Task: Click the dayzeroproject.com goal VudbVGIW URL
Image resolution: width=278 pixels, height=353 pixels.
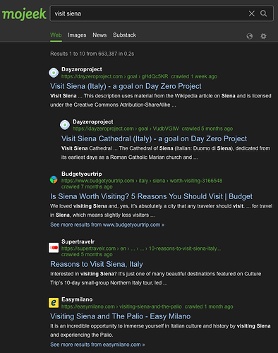Action: pyautogui.click(x=126, y=128)
